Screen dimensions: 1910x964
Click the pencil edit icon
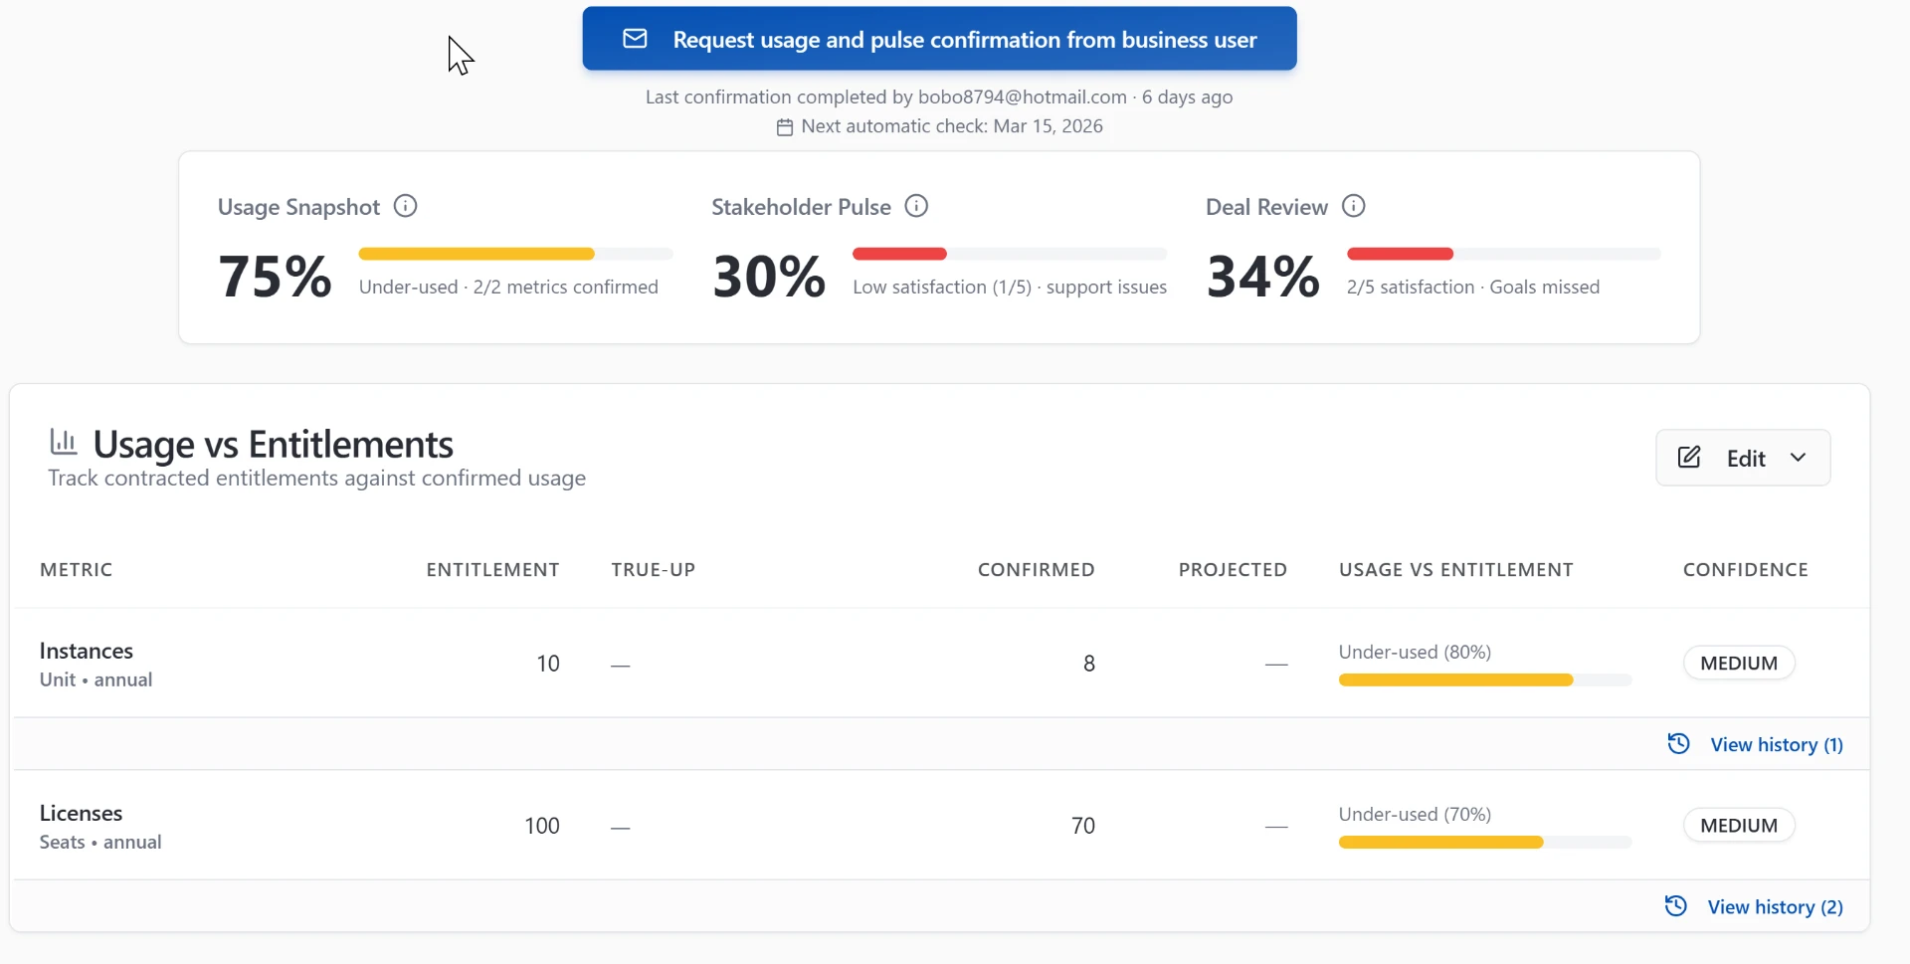pyautogui.click(x=1689, y=458)
